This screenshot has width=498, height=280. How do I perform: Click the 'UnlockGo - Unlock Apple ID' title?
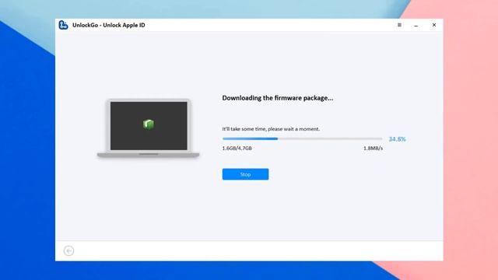(109, 25)
